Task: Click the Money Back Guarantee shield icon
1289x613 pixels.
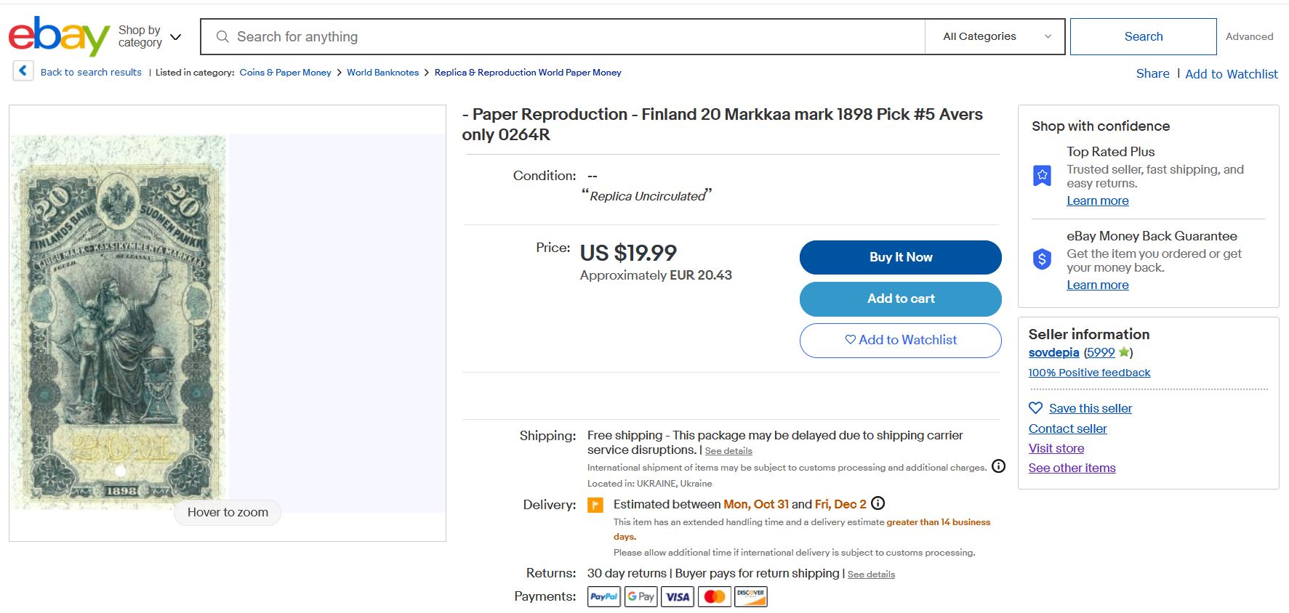Action: click(1043, 259)
